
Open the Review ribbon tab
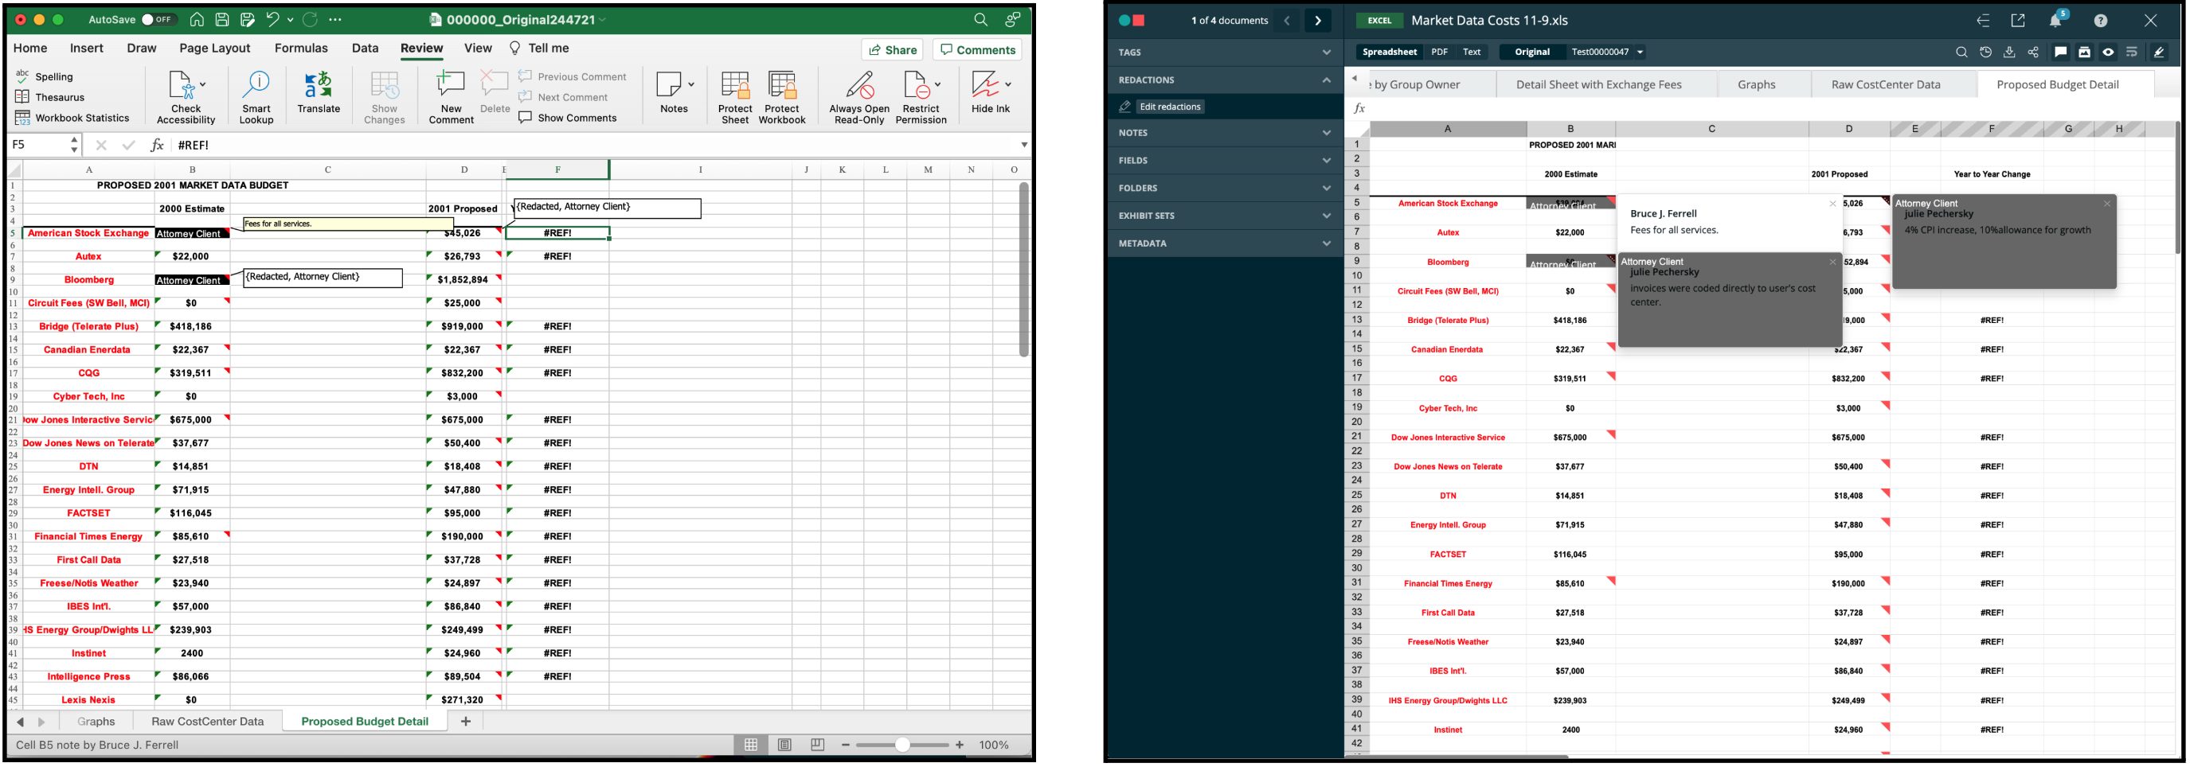(x=422, y=49)
